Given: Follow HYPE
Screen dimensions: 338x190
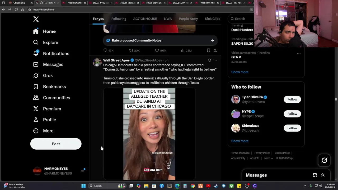Looking at the screenshot, I should click(x=292, y=114).
